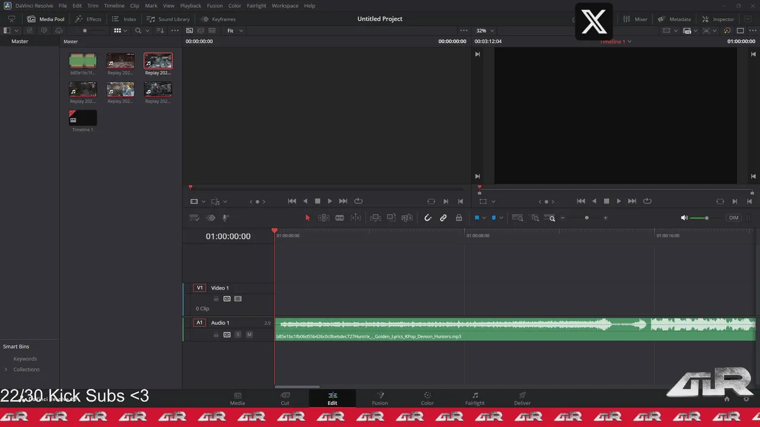Expand Collections in Smart Bins

click(x=6, y=369)
